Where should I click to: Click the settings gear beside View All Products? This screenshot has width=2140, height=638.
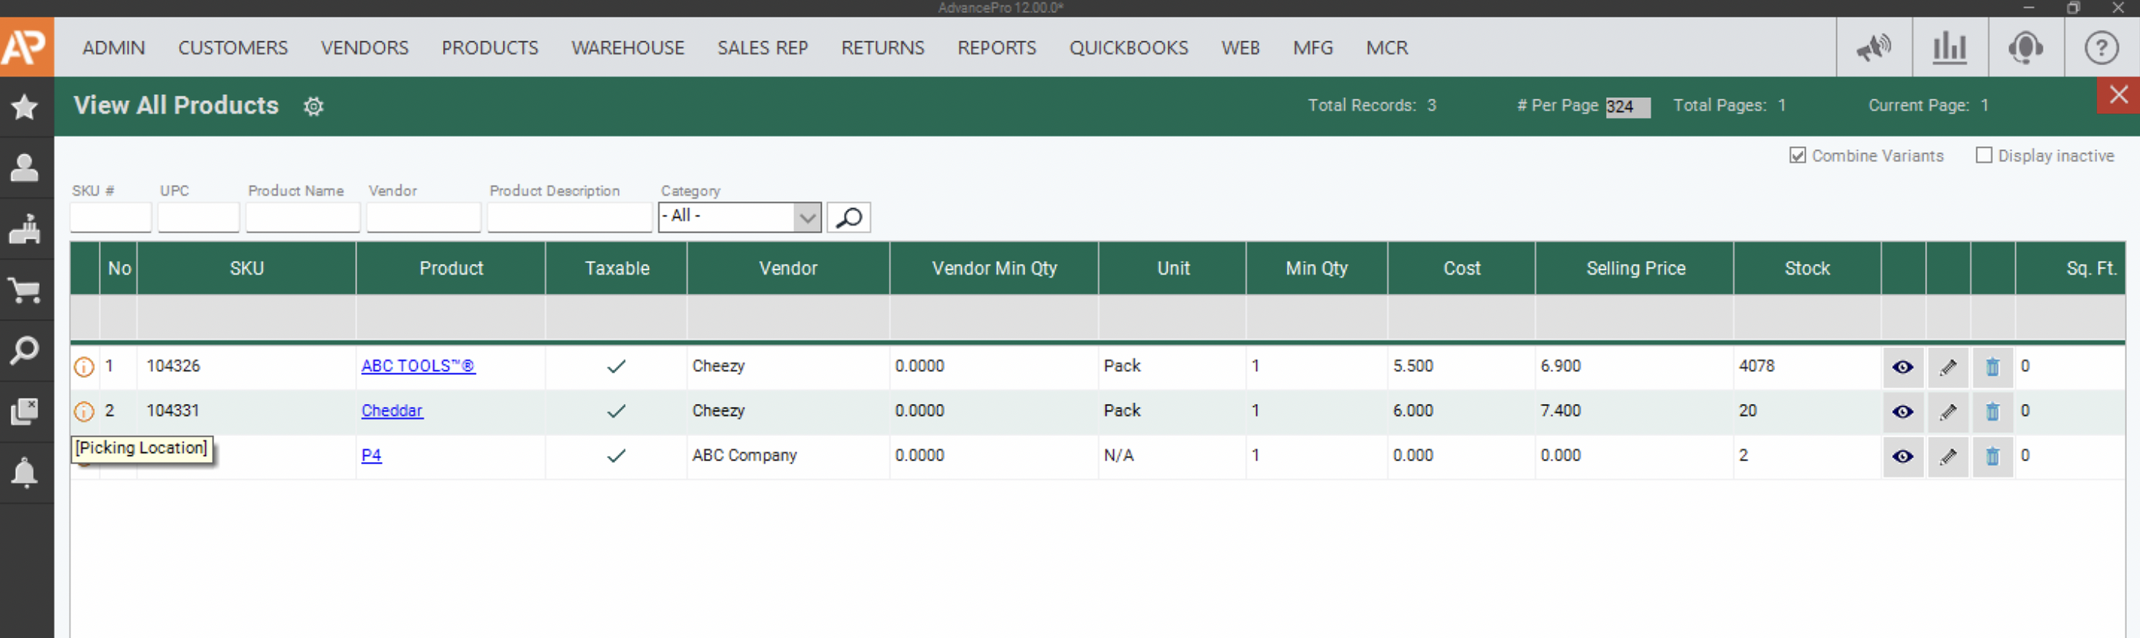tap(313, 106)
